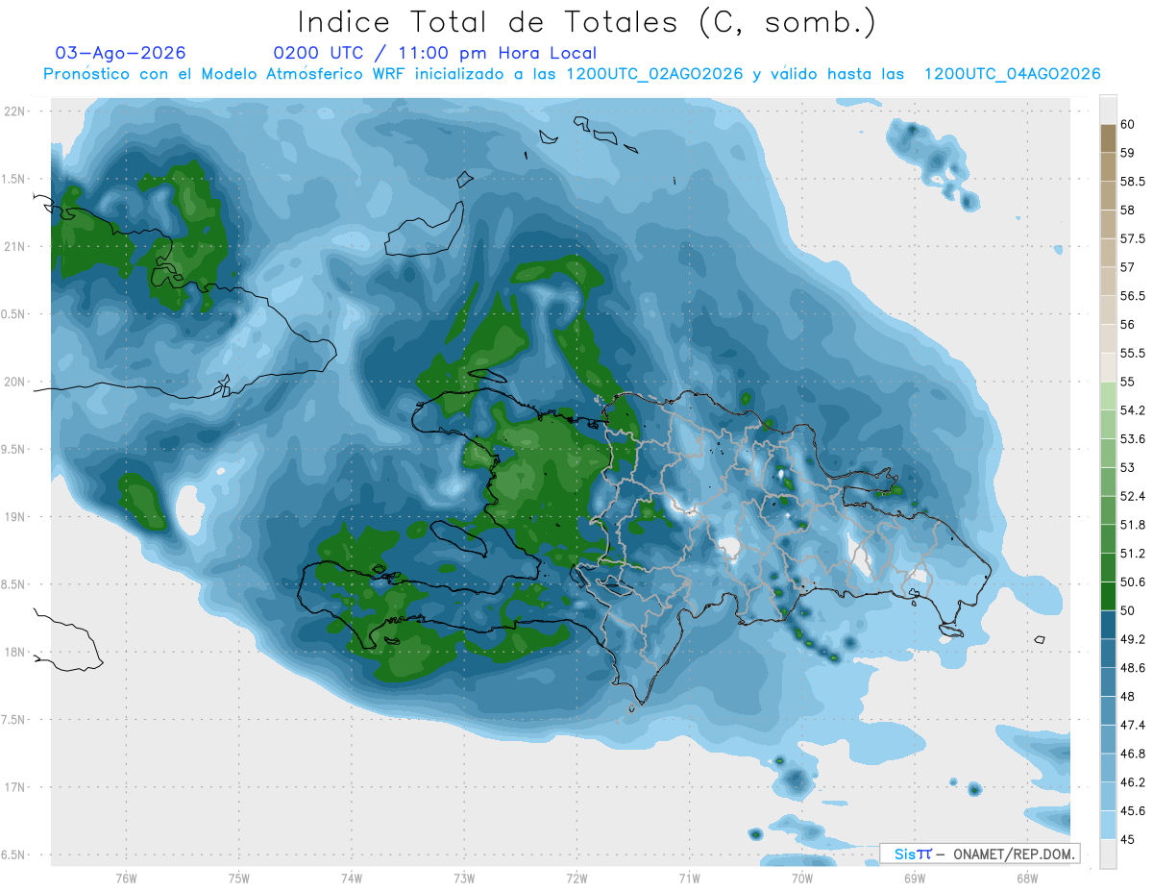
Task: Click the colorbar value '58.5'
Action: click(x=1133, y=181)
